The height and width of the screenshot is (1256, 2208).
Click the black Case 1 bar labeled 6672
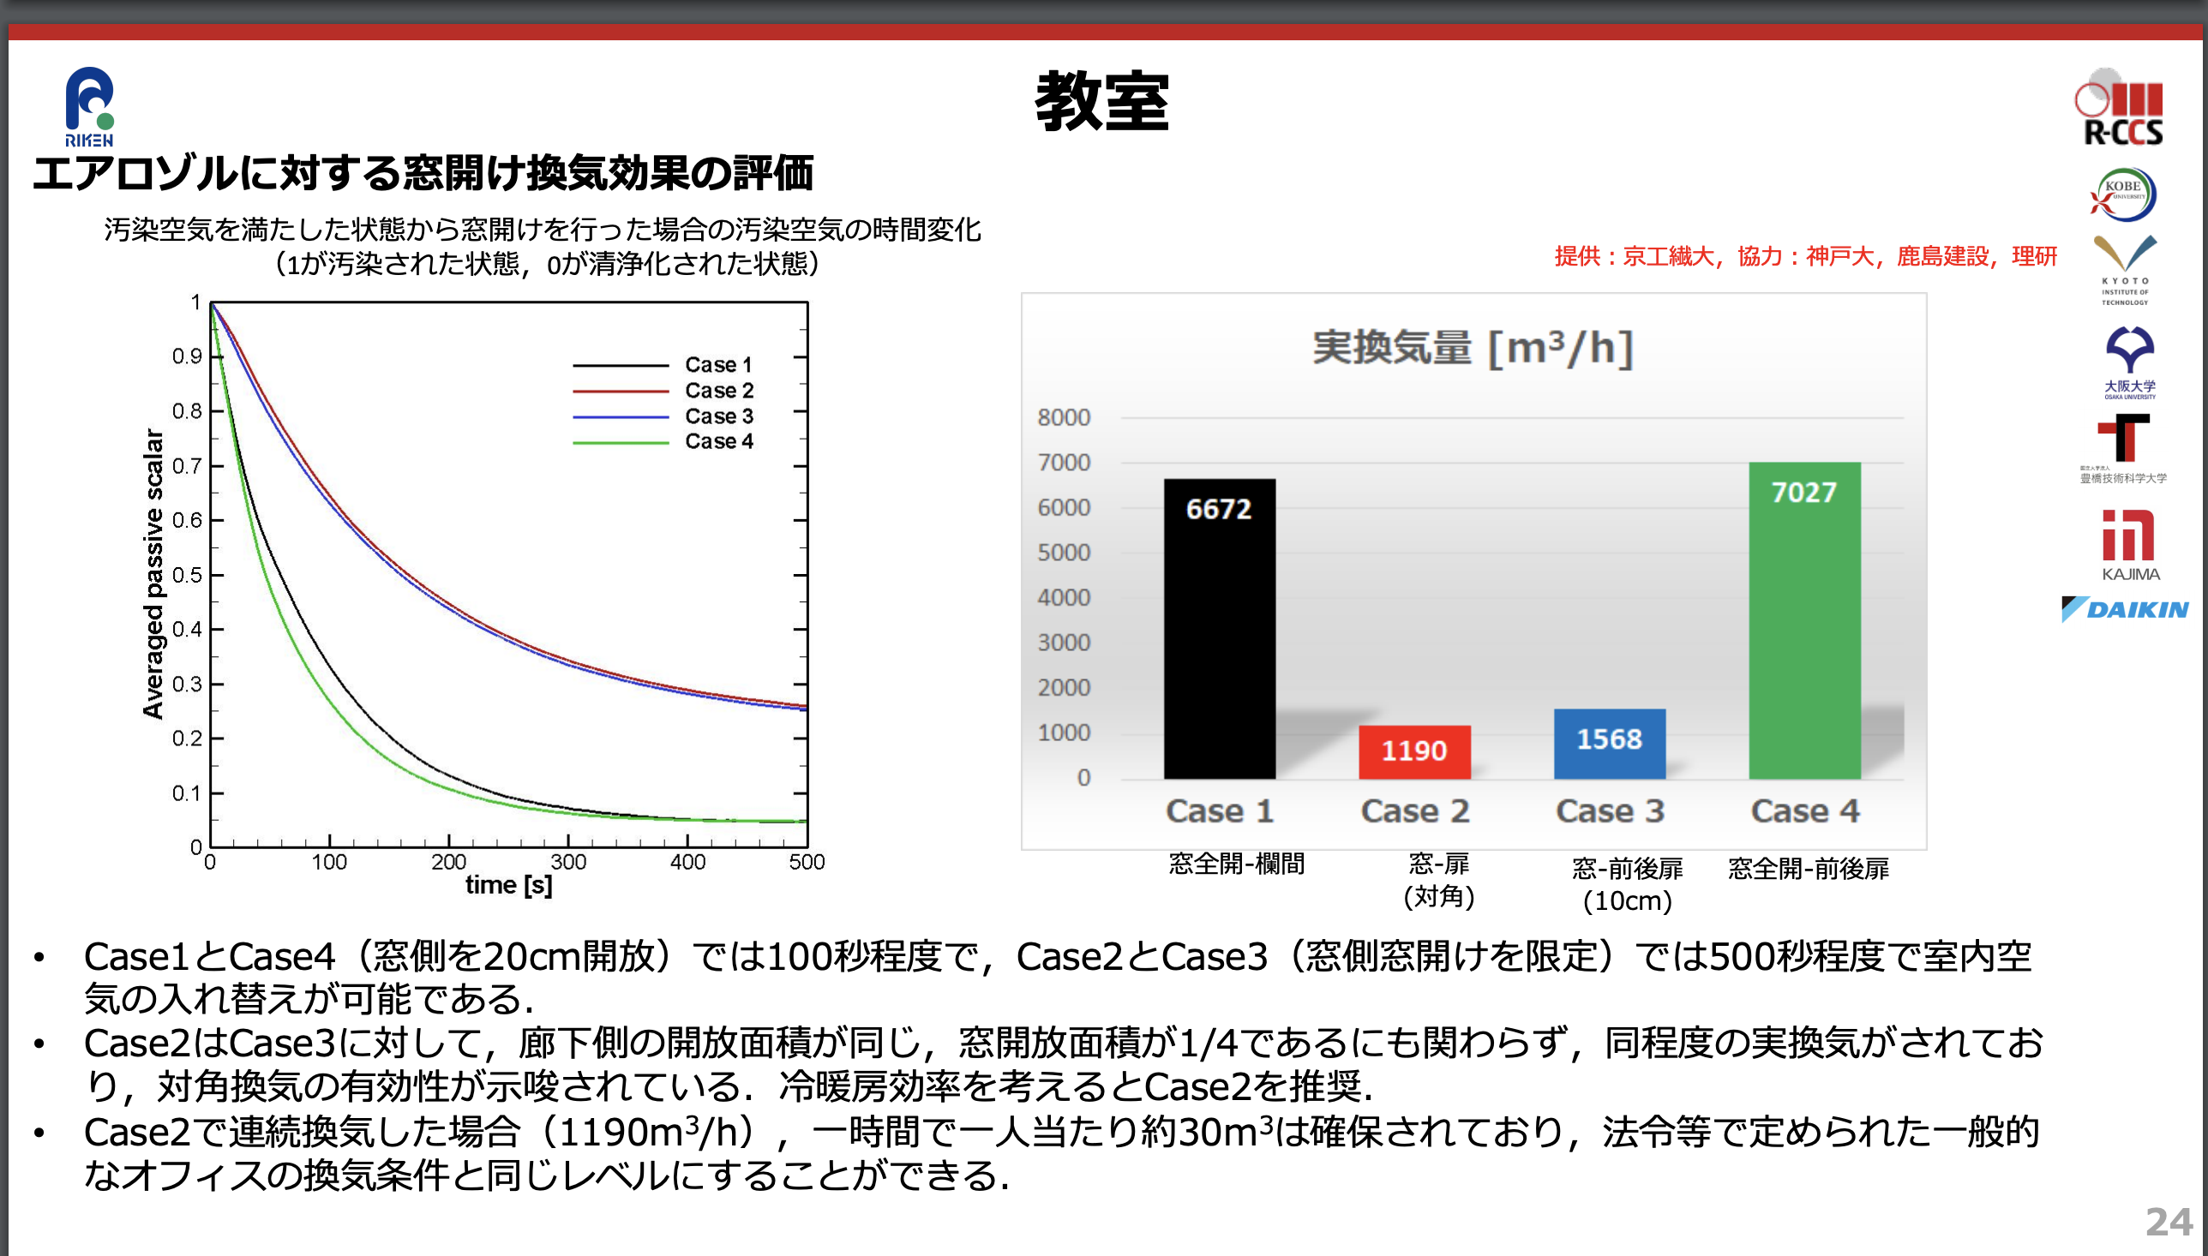coord(1218,628)
